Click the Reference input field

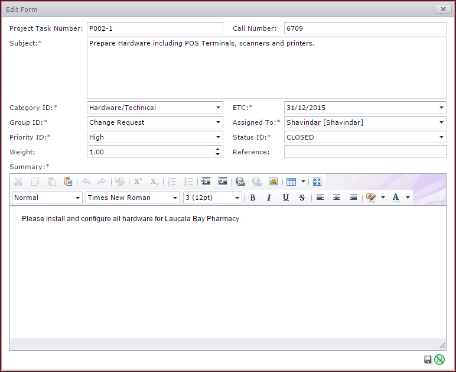pos(365,152)
